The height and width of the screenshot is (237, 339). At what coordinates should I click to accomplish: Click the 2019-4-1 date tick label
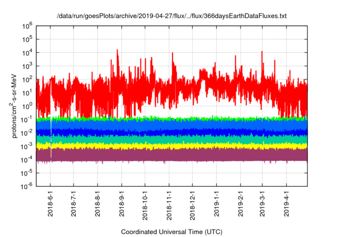tap(287, 204)
